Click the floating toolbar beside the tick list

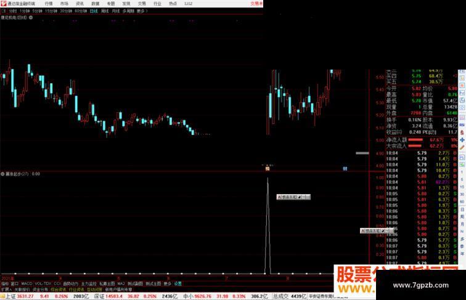377,230
